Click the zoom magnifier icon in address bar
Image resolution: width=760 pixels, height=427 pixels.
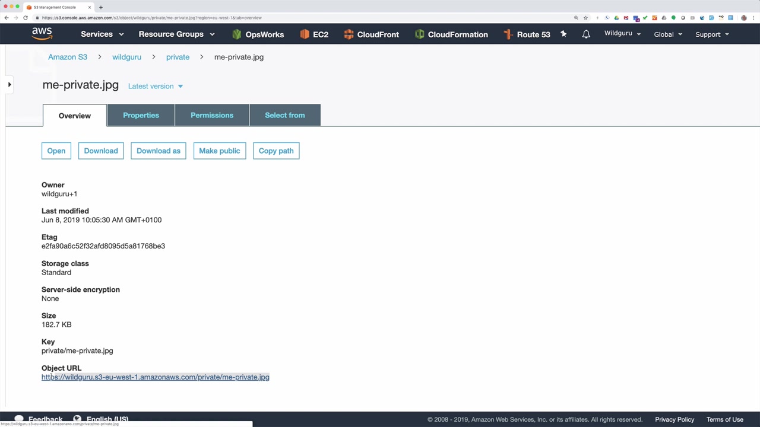click(x=576, y=18)
